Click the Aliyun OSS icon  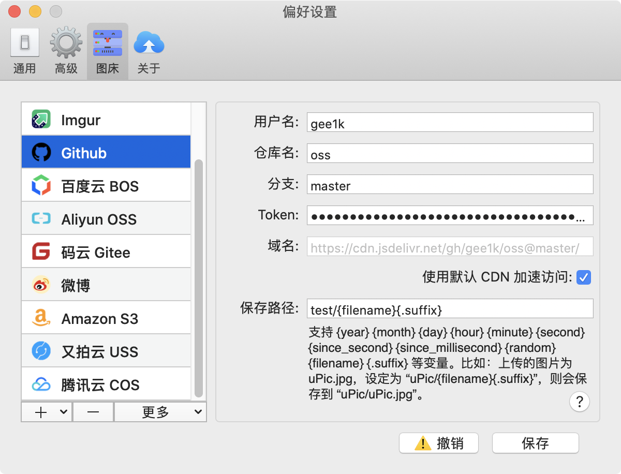(41, 219)
